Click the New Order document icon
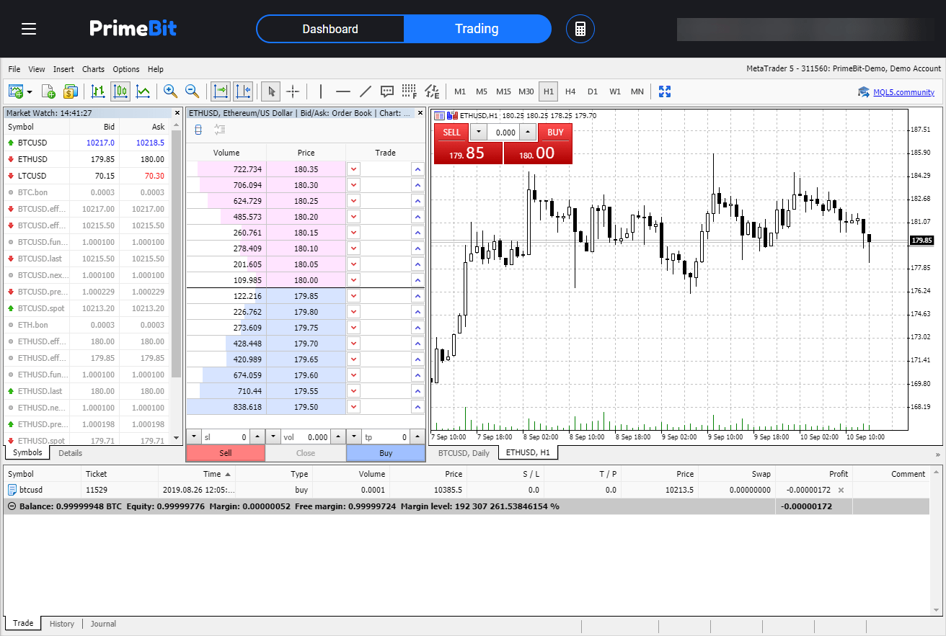946x636 pixels. pyautogui.click(x=48, y=91)
